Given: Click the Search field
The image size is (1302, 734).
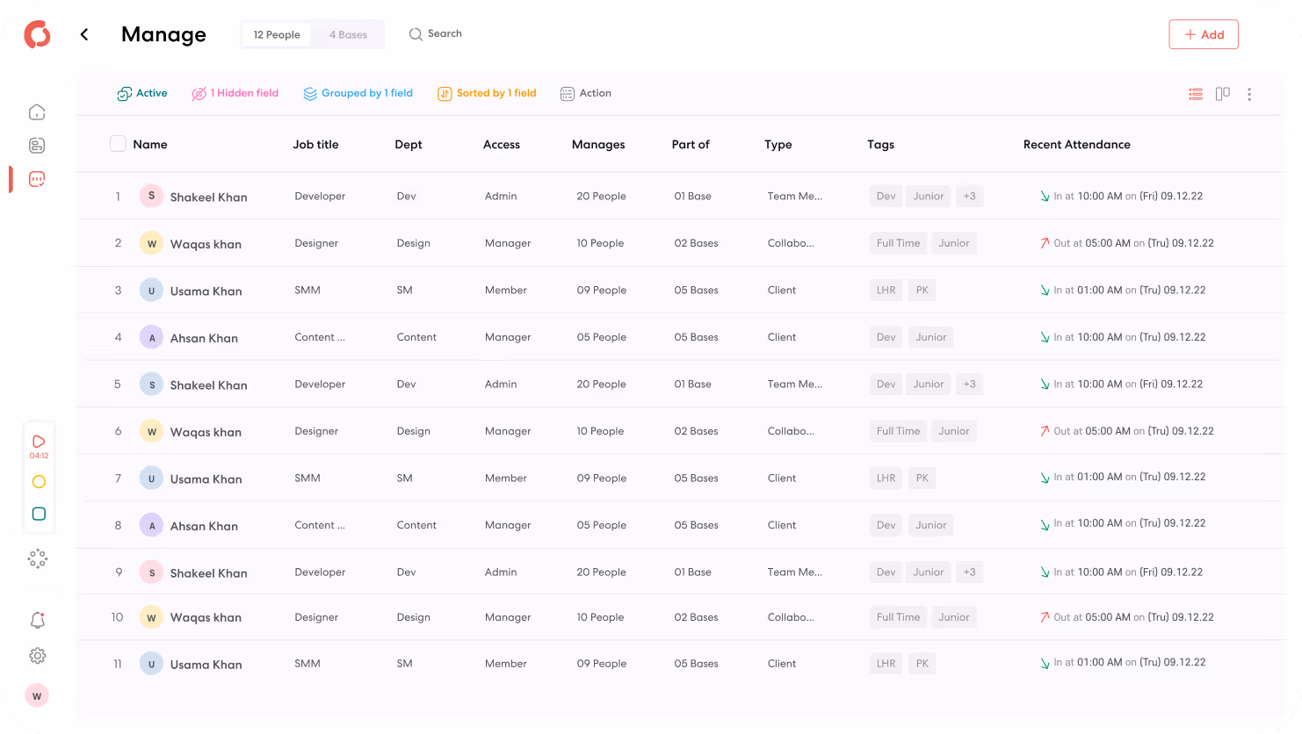Looking at the screenshot, I should point(436,34).
